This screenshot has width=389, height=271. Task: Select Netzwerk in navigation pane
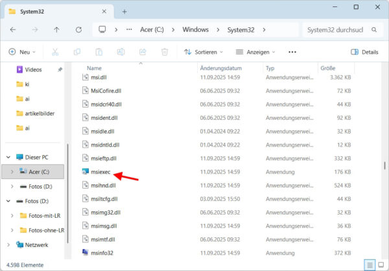click(32, 245)
